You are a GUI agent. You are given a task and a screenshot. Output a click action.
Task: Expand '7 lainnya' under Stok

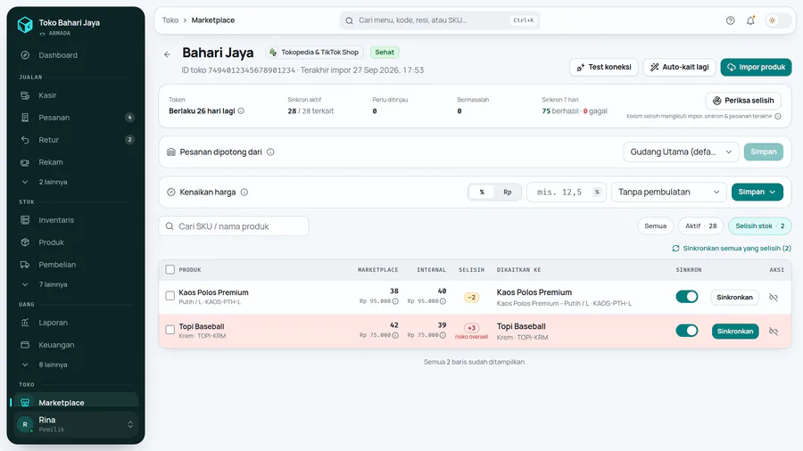coord(75,284)
